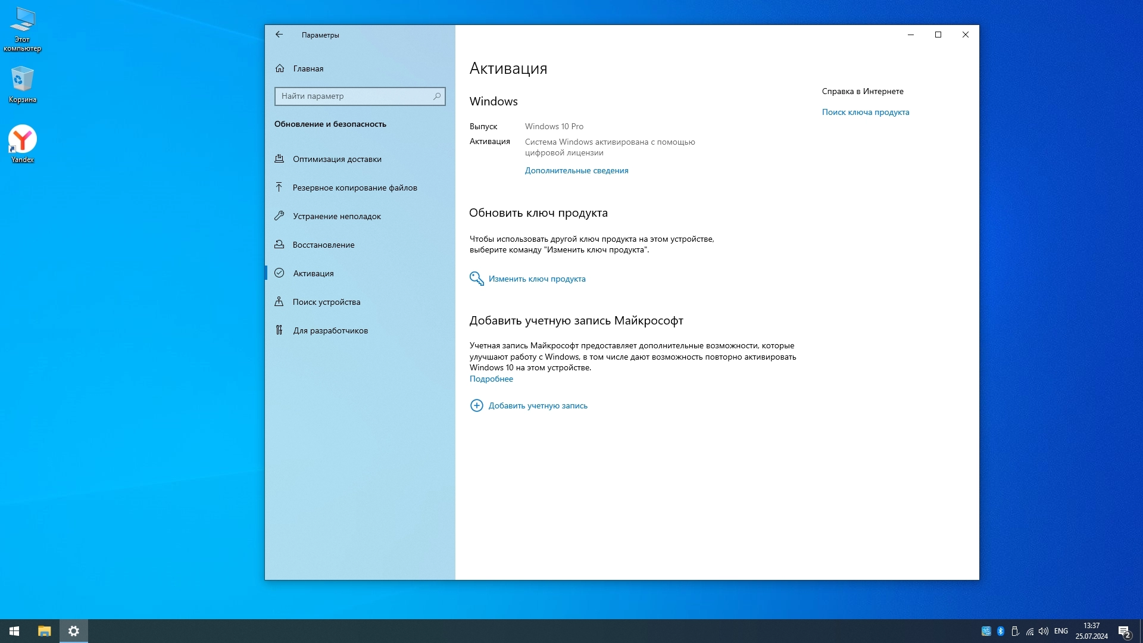
Task: Go to Главная home page
Action: coord(308,68)
